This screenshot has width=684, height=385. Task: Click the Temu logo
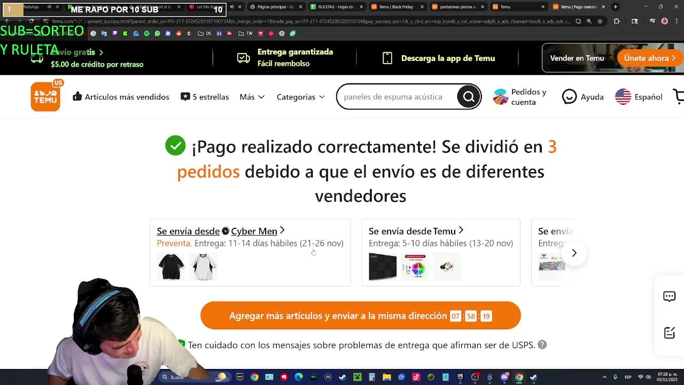[45, 96]
